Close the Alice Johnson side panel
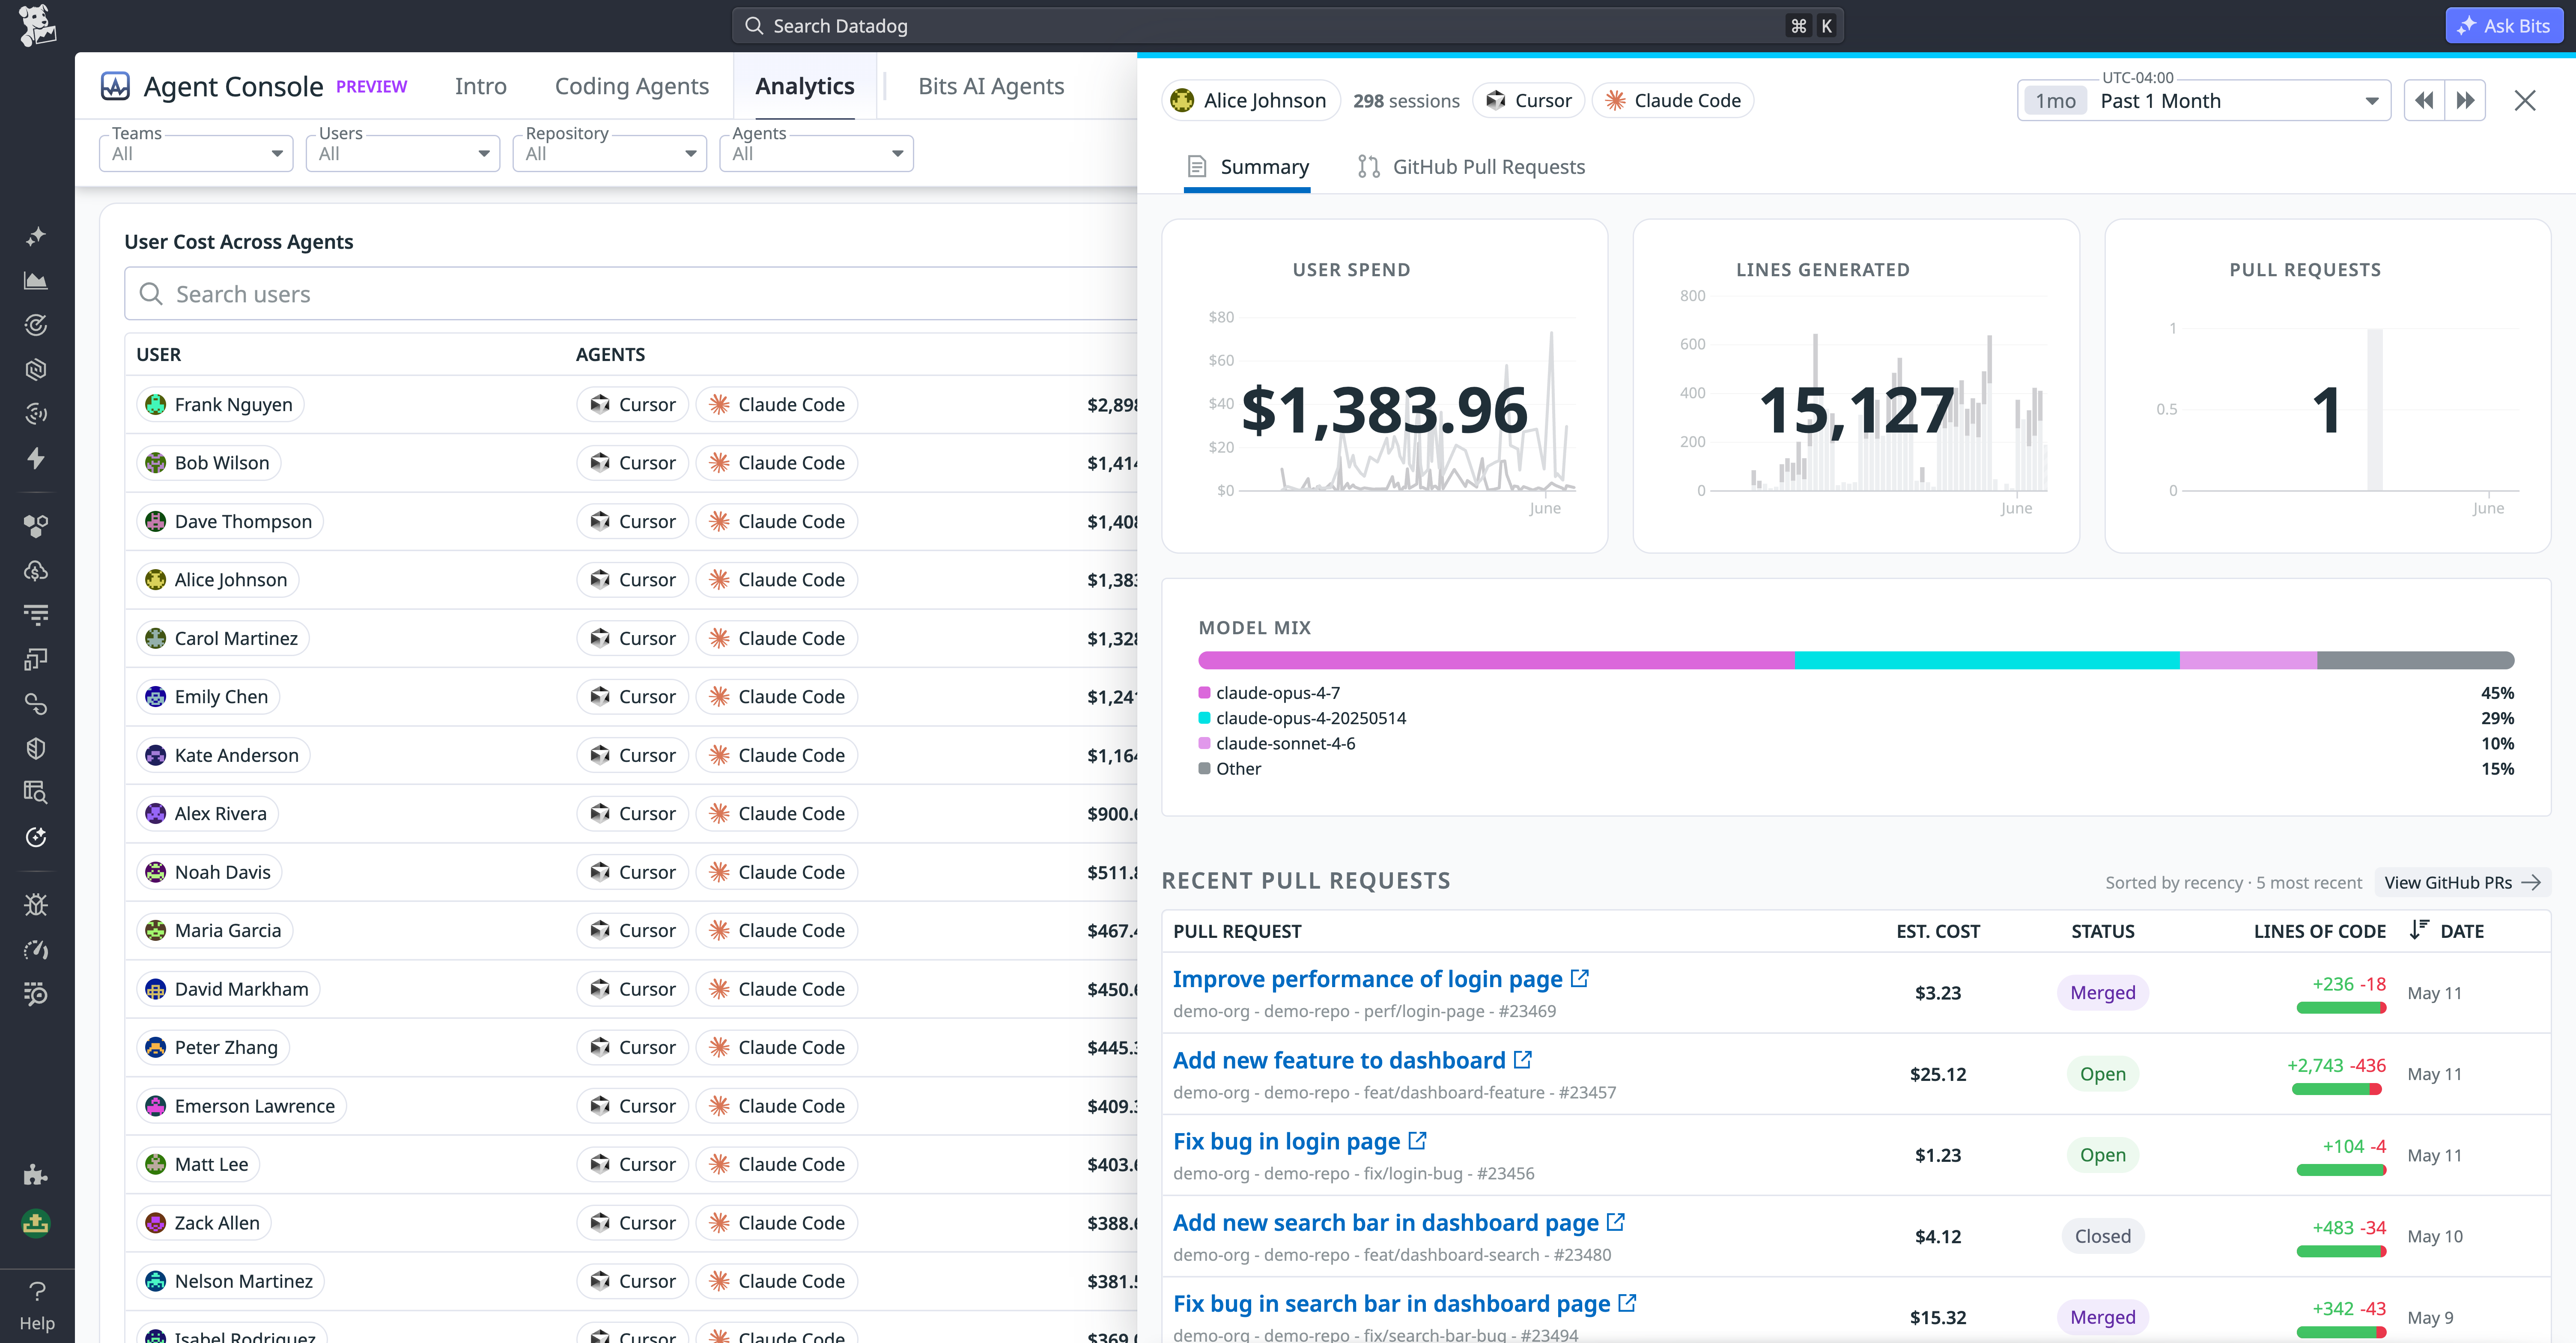This screenshot has height=1343, width=2576. click(x=2525, y=100)
